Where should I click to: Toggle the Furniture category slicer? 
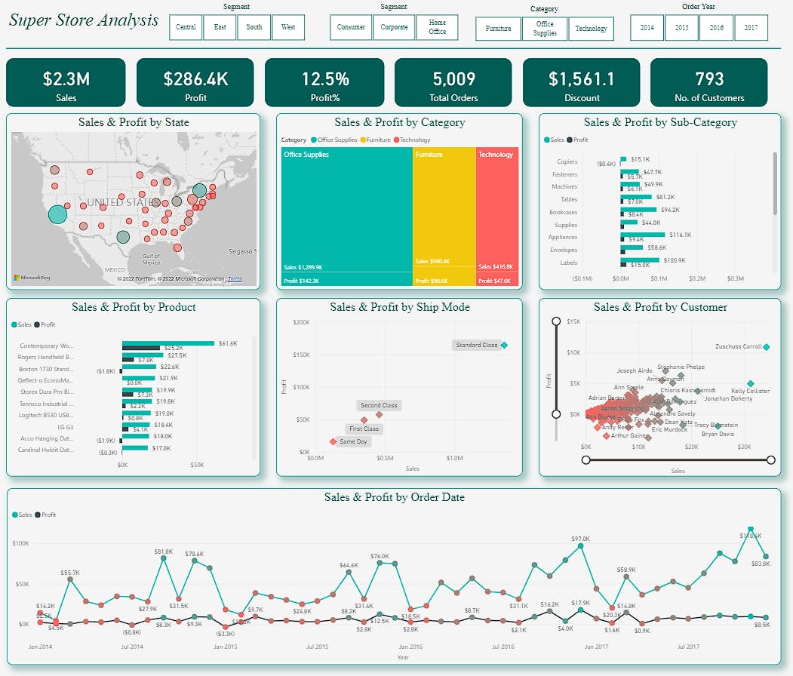(x=498, y=28)
